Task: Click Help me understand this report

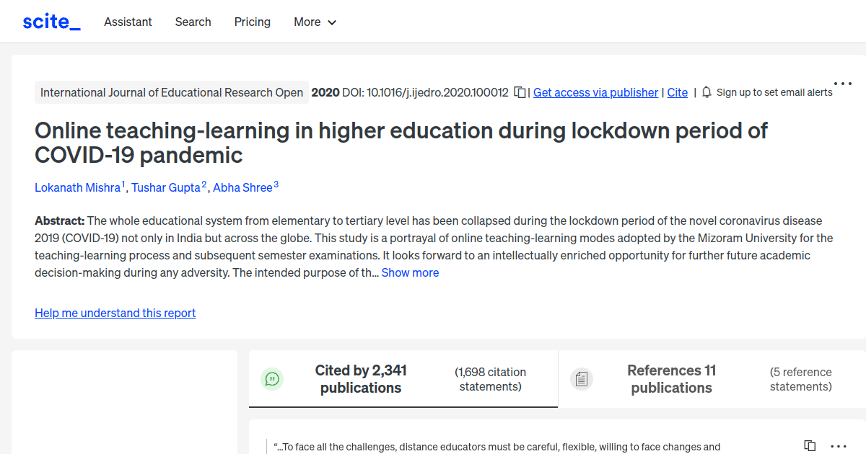Action: click(x=115, y=313)
